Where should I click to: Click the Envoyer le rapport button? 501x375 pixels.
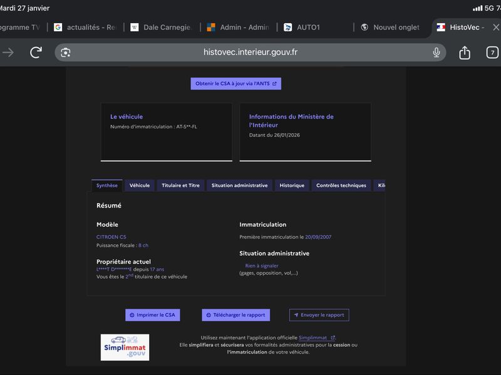319,315
